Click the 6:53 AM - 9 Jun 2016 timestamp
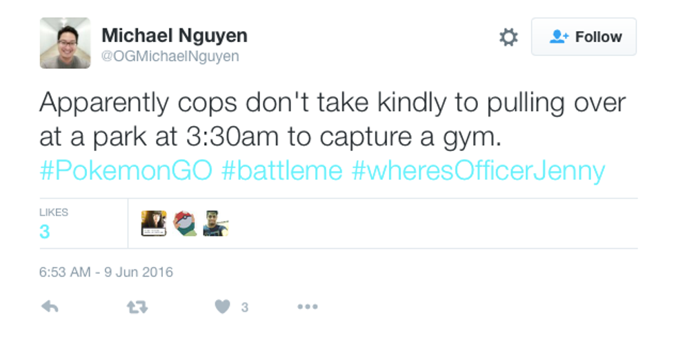This screenshot has width=676, height=344. click(106, 272)
